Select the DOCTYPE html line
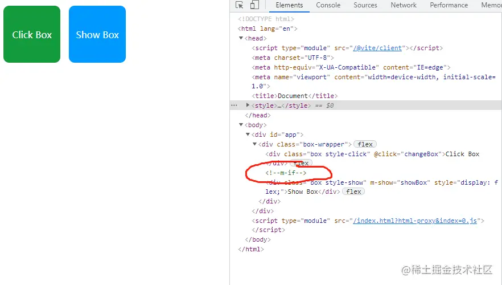502x285 pixels. [266, 19]
